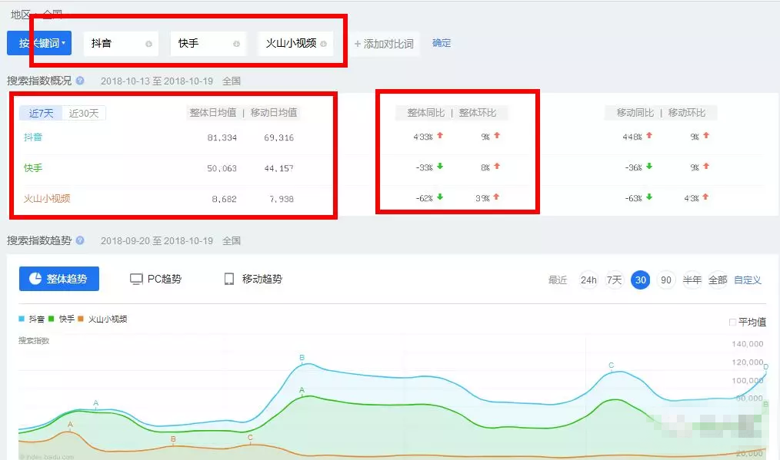Image resolution: width=780 pixels, height=460 pixels.
Task: Remove the 快手 keyword with its clear icon
Action: click(236, 44)
